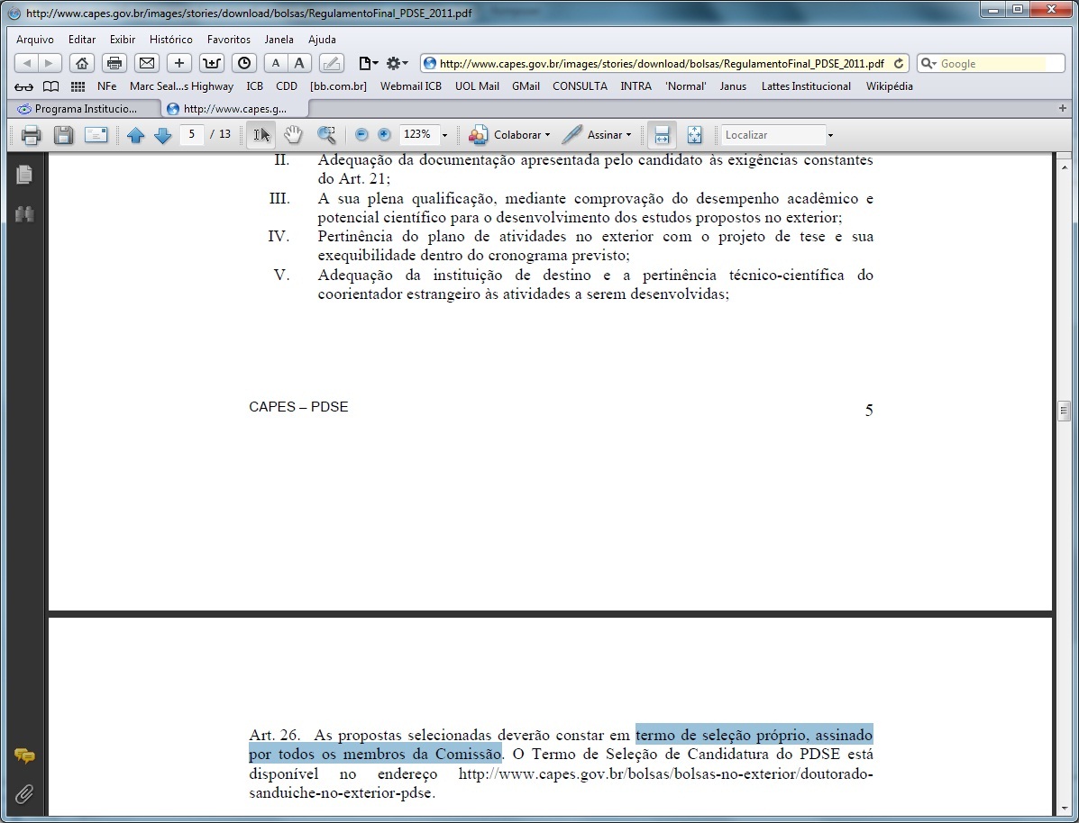
Task: Open the Exibir menu
Action: point(123,40)
